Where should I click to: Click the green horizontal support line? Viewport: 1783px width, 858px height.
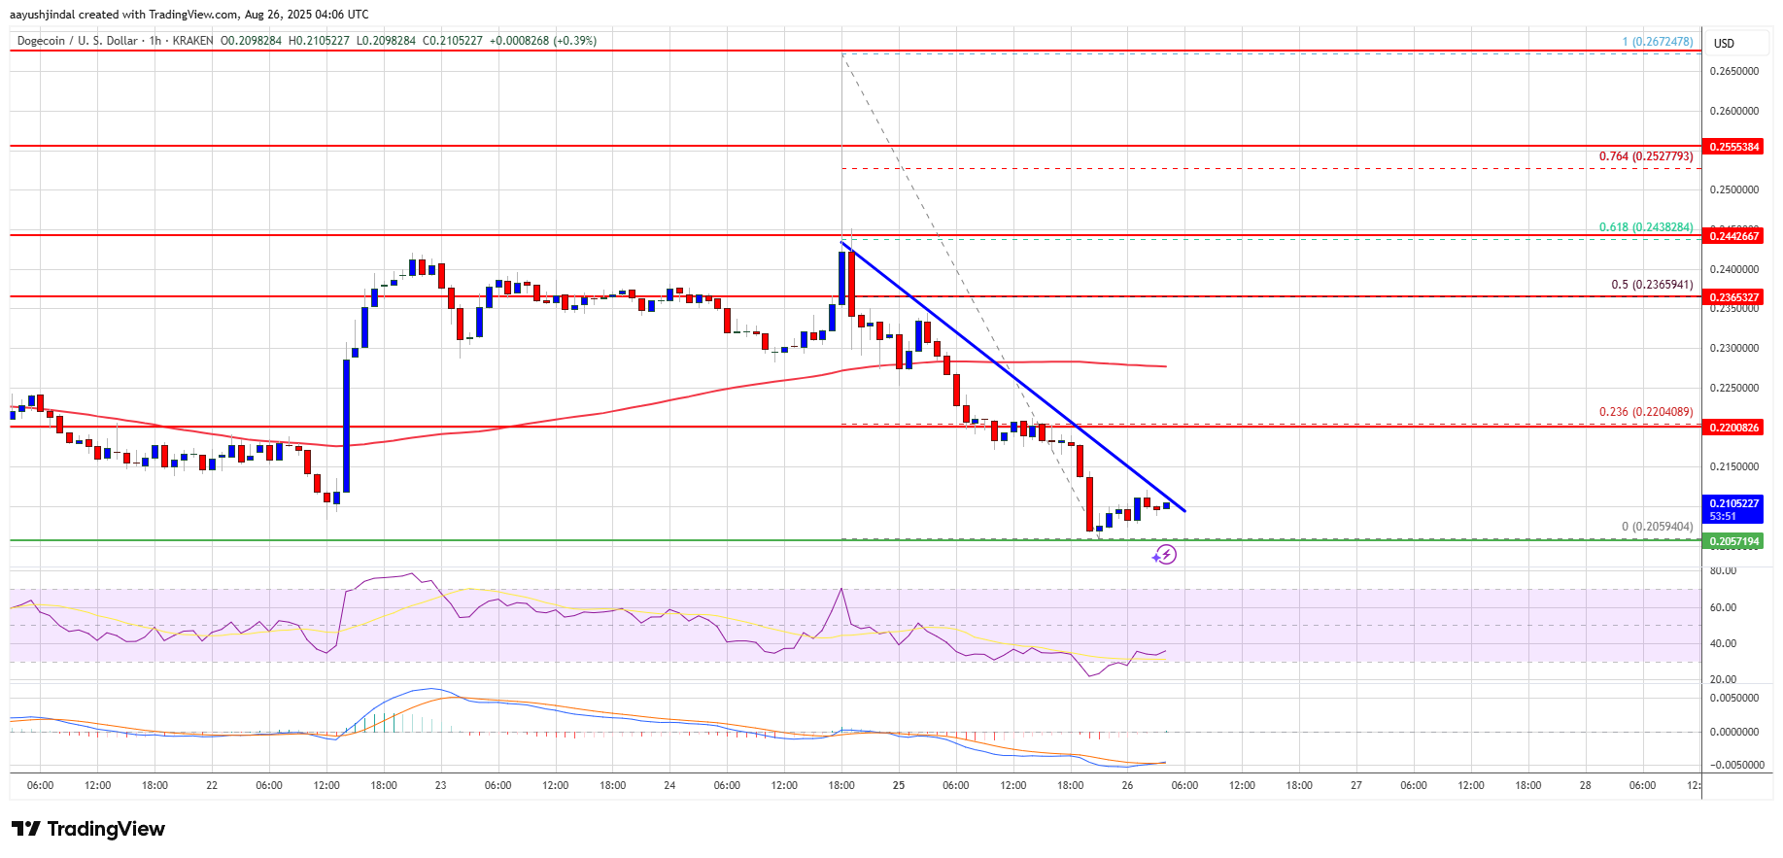tap(855, 540)
